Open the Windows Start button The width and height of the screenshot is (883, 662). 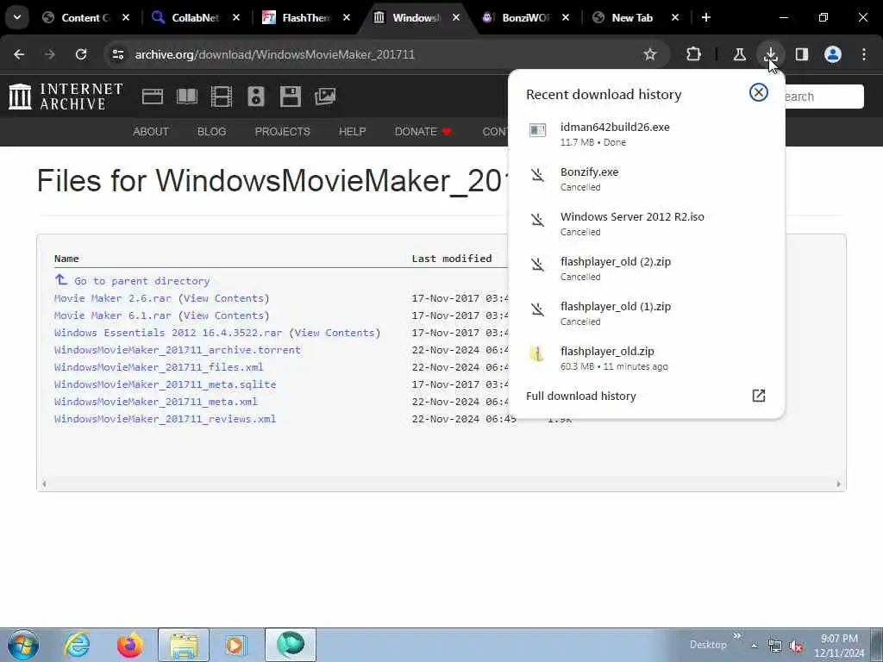click(23, 645)
